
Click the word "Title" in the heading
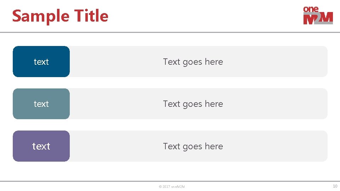[x=91, y=16]
